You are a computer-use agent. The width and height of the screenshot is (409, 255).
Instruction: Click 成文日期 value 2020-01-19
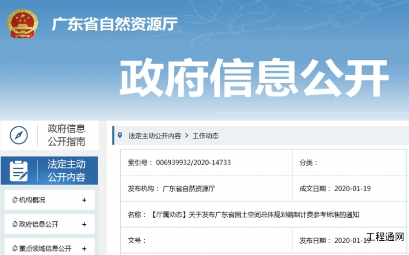pos(352,189)
